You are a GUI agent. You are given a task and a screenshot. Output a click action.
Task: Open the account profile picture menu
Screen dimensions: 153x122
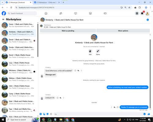tap(147, 13)
